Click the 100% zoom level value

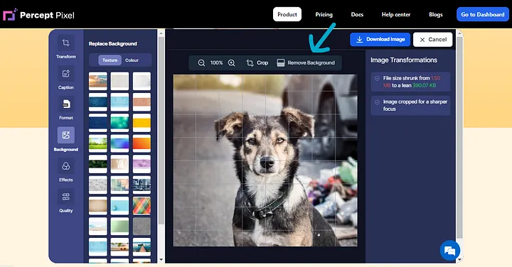pos(216,62)
